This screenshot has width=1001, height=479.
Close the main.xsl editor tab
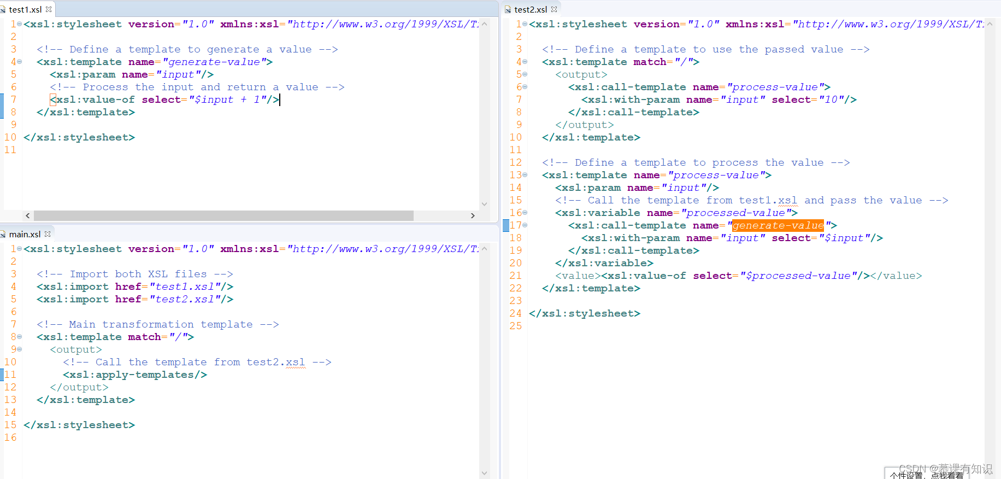tap(48, 234)
